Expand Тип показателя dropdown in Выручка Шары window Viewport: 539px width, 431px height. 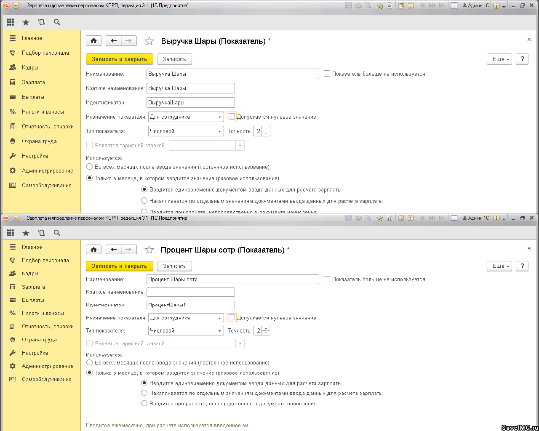tap(219, 131)
